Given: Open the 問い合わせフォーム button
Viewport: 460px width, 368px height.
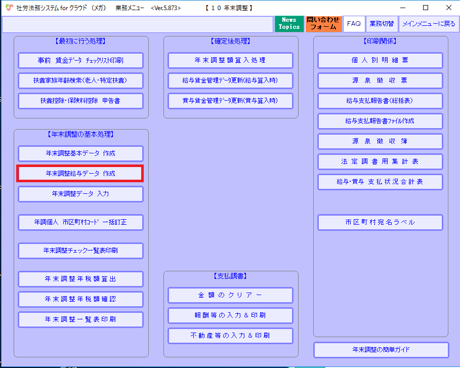Looking at the screenshot, I should (x=323, y=24).
